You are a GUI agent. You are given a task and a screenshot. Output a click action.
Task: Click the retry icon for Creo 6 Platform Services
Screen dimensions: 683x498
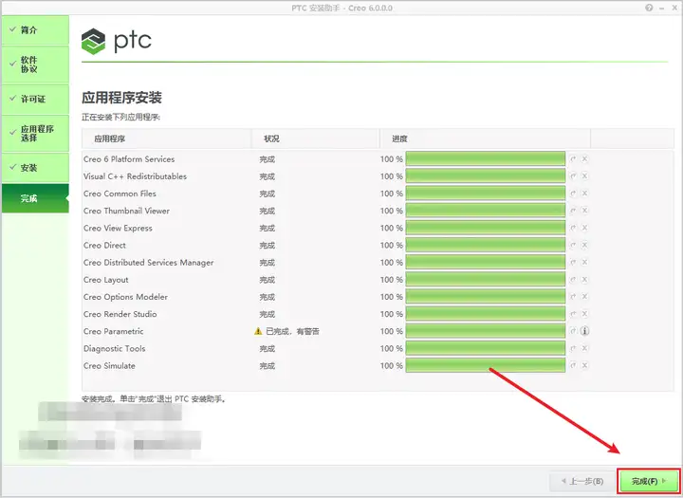(573, 159)
